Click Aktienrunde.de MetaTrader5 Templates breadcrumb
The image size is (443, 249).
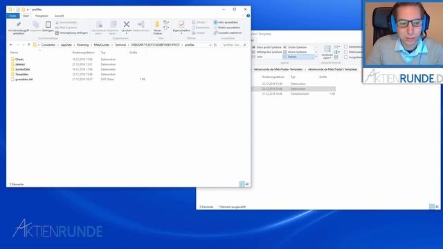(332, 69)
